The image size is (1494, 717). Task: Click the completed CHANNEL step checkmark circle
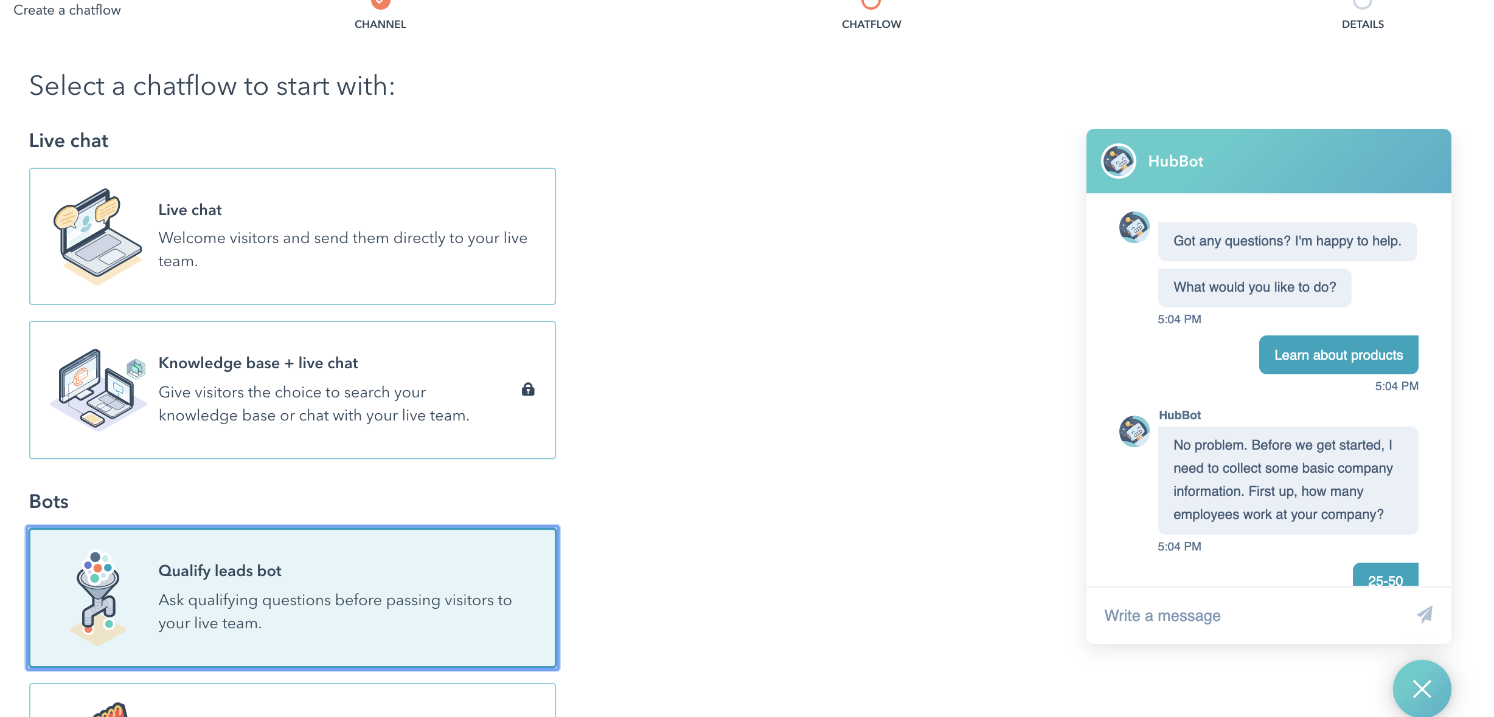(380, 3)
